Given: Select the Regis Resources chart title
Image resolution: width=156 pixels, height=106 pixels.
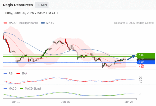Looking at the screenshot, I should [18, 5].
